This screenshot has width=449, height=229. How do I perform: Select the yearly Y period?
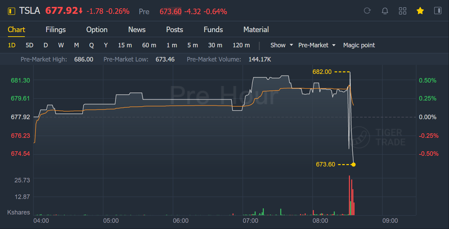106,45
